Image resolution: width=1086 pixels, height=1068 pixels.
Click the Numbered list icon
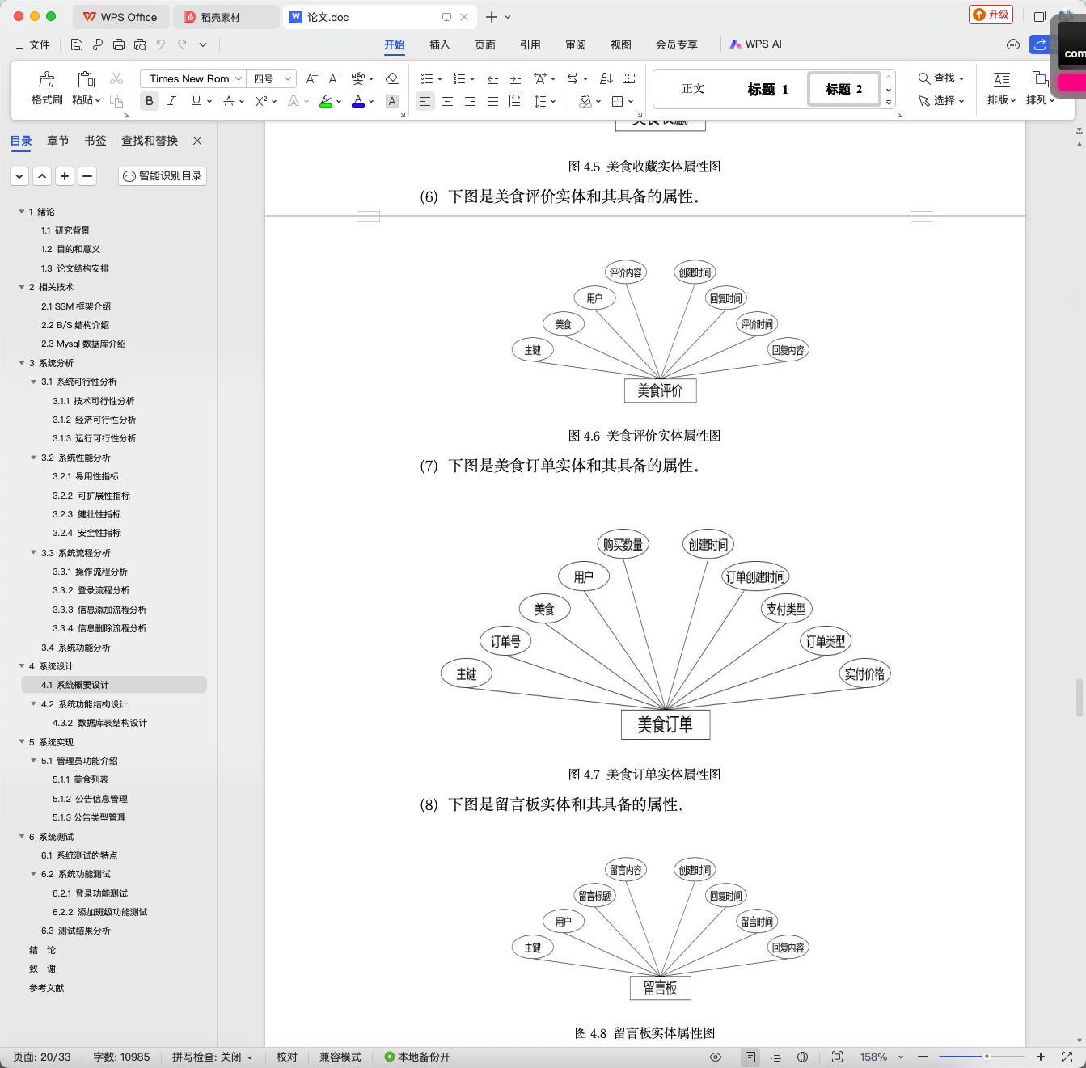tap(458, 78)
